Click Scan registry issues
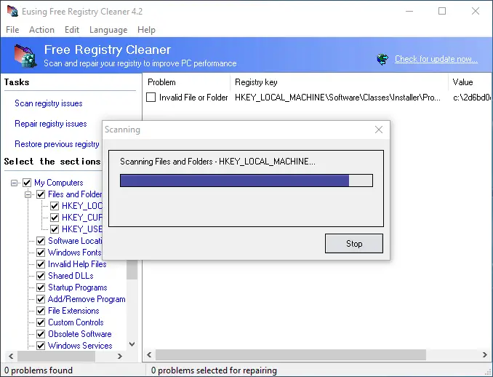This screenshot has height=377, width=493. pos(49,103)
